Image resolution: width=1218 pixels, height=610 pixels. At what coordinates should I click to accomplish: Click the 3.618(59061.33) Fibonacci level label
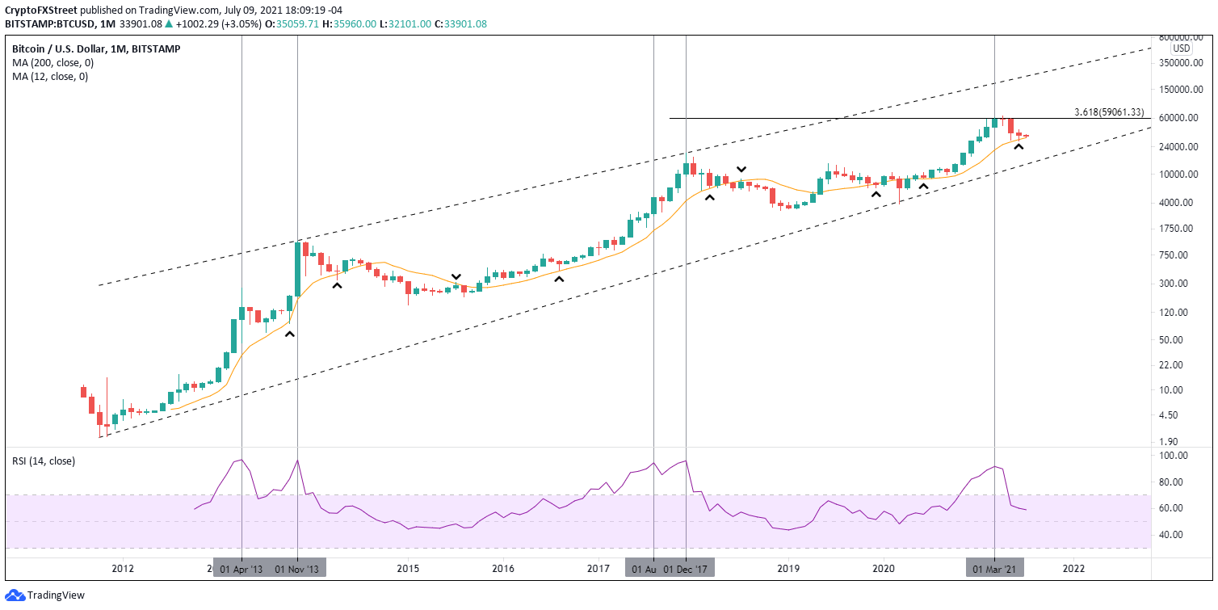pos(1109,112)
